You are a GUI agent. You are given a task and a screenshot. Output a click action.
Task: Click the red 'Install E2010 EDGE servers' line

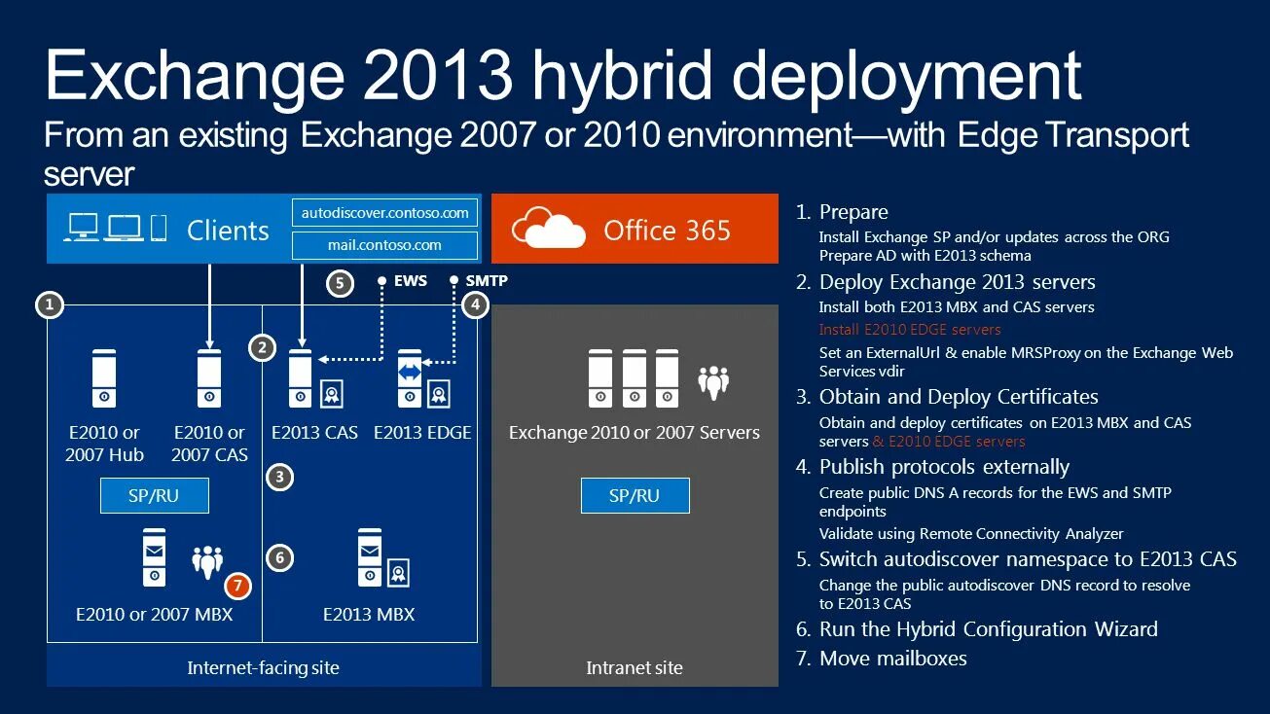point(910,330)
